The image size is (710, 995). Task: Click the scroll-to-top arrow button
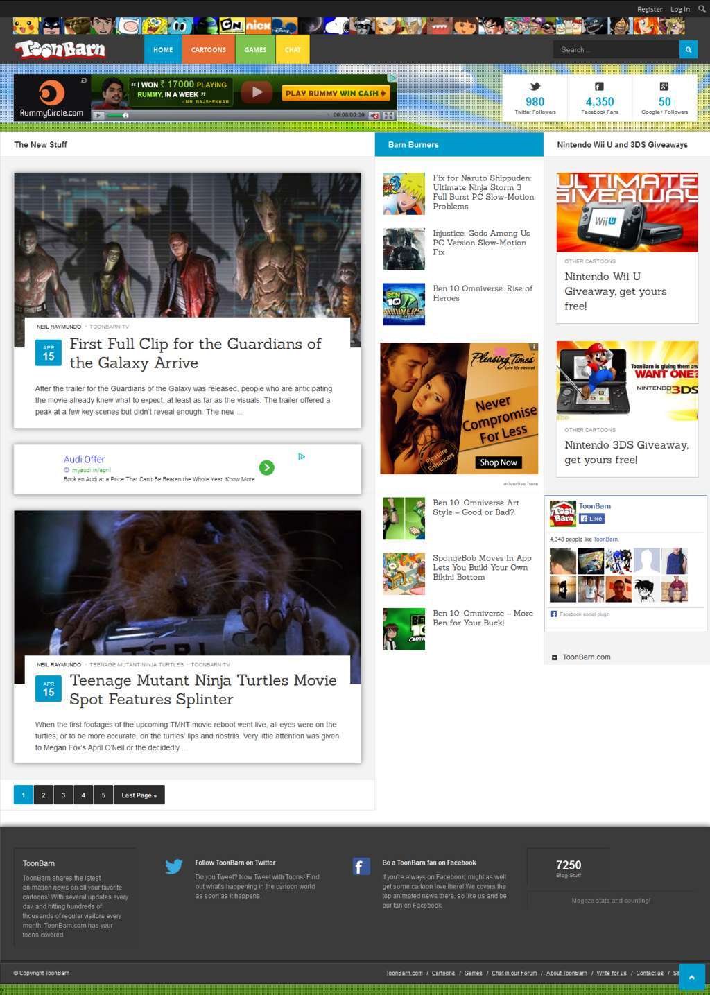[691, 977]
